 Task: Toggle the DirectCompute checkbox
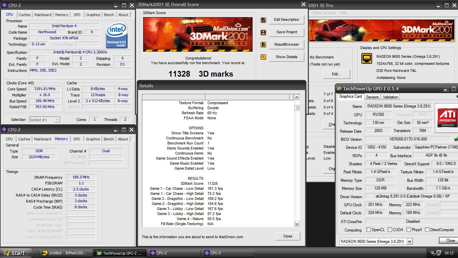point(427,230)
